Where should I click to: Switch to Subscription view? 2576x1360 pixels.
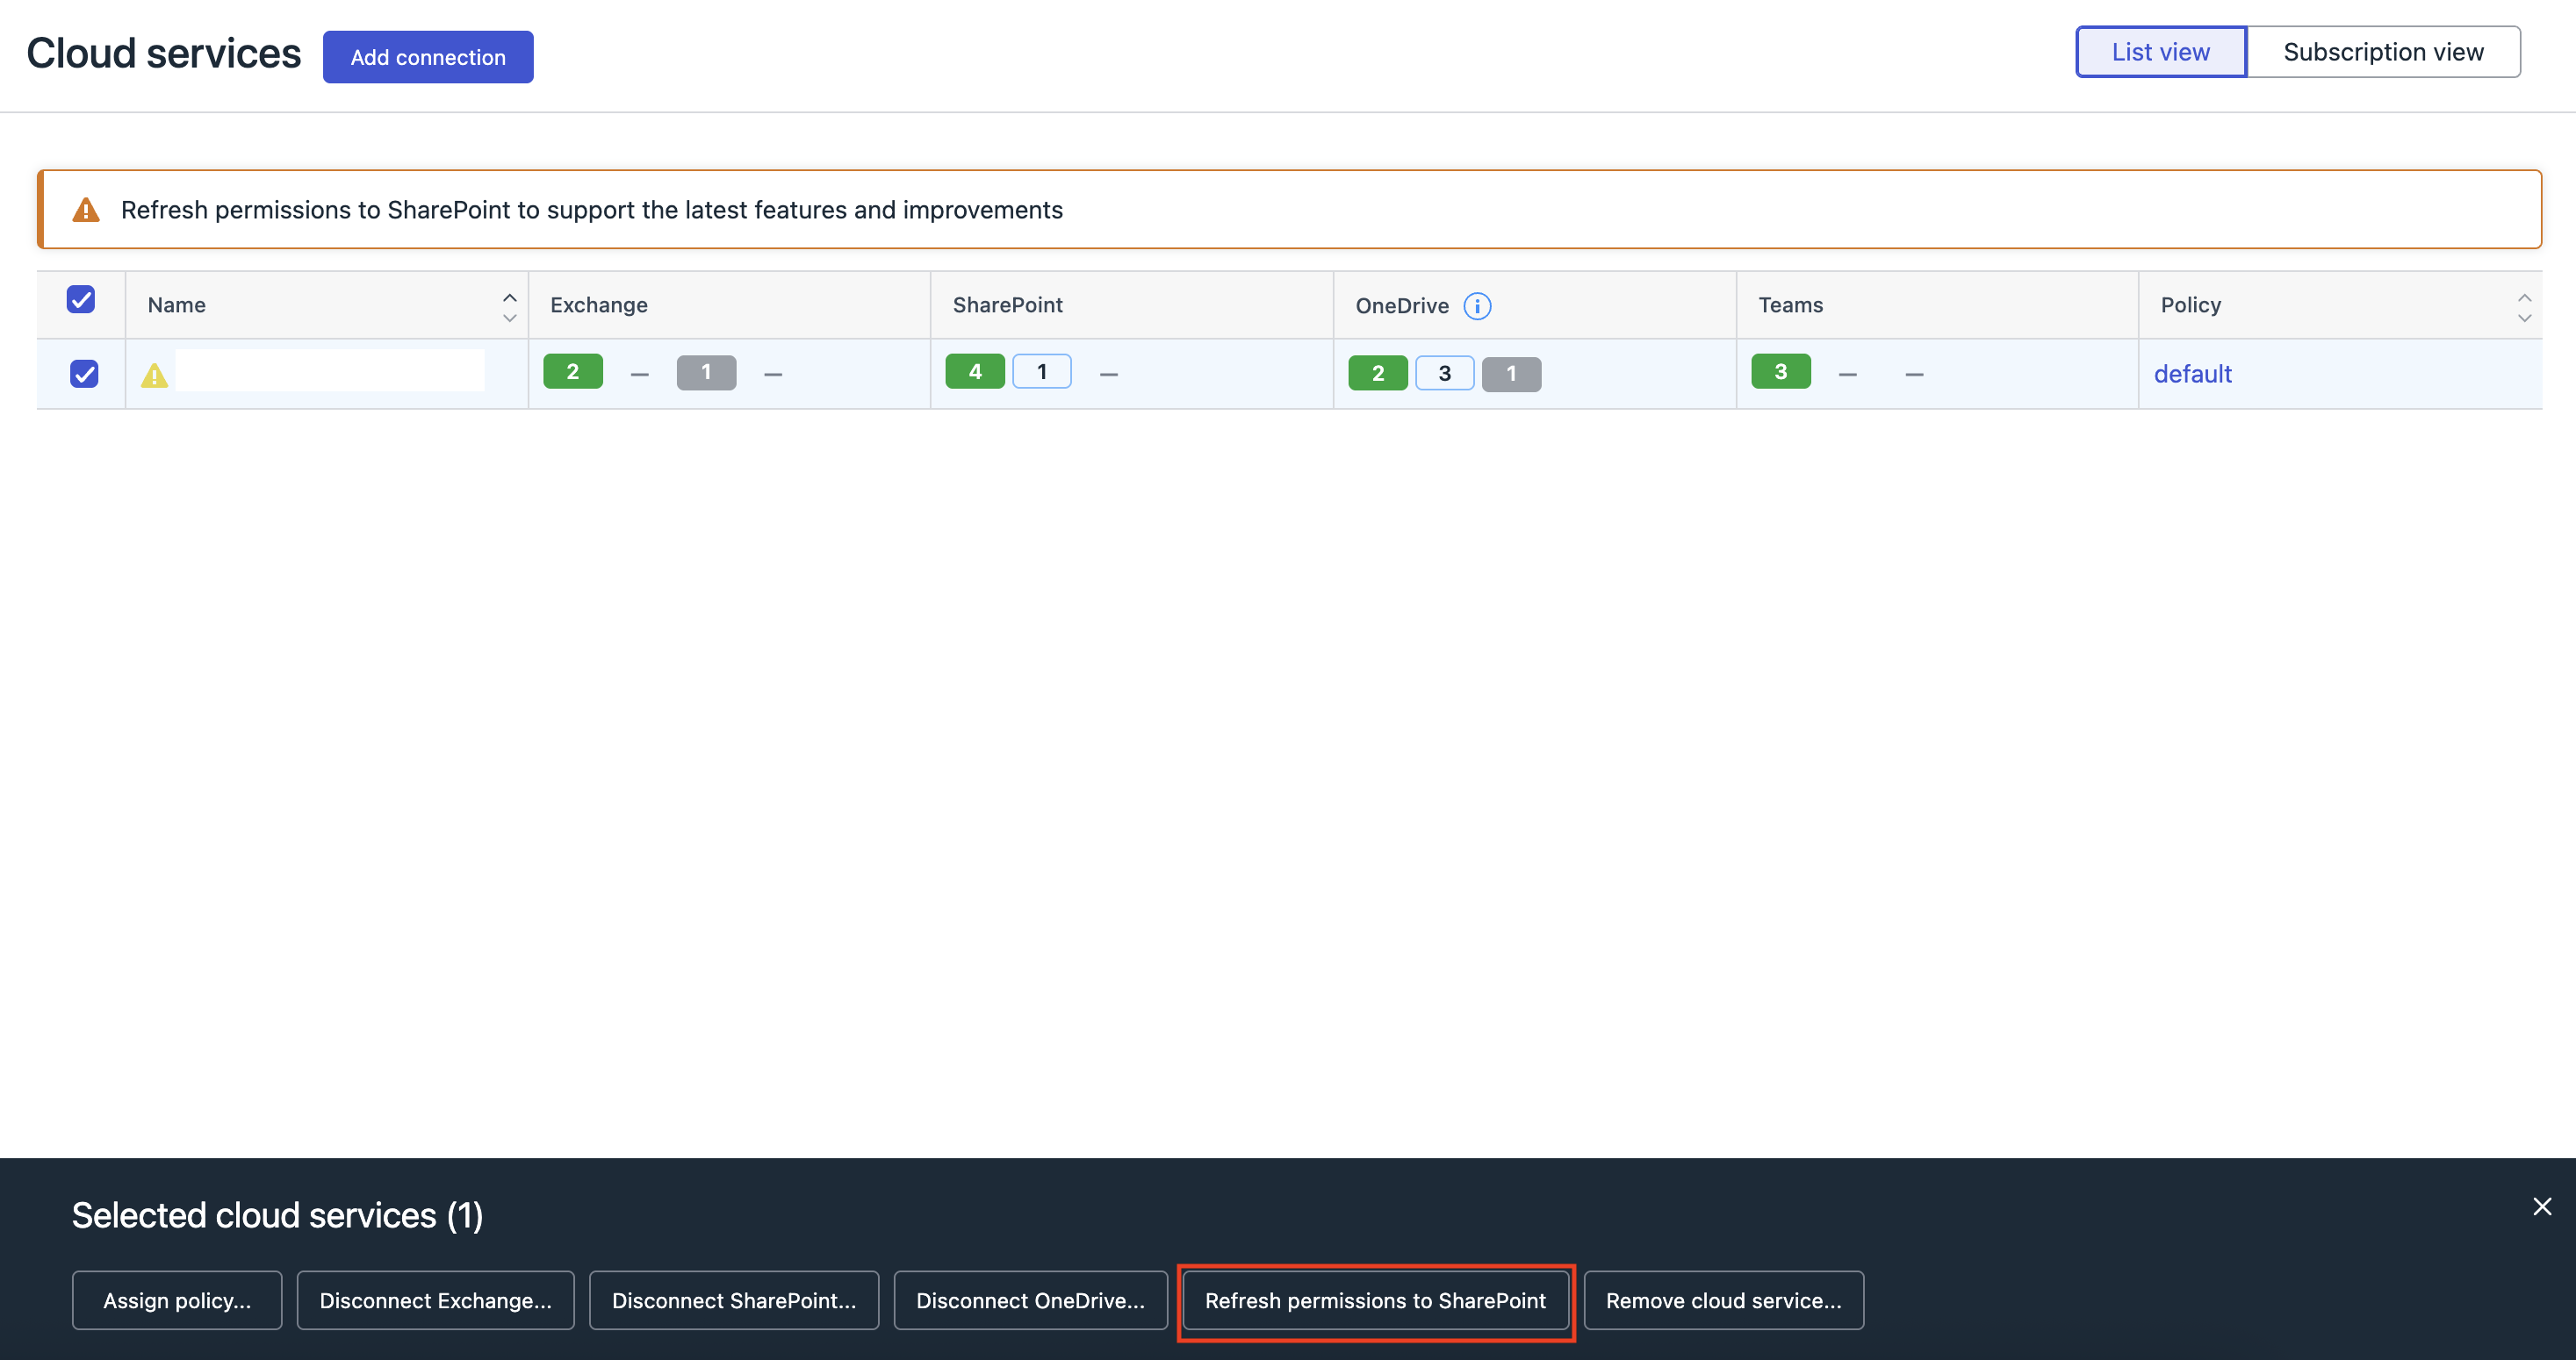2383,52
